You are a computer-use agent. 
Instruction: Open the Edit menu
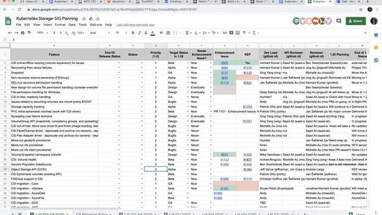(27, 25)
